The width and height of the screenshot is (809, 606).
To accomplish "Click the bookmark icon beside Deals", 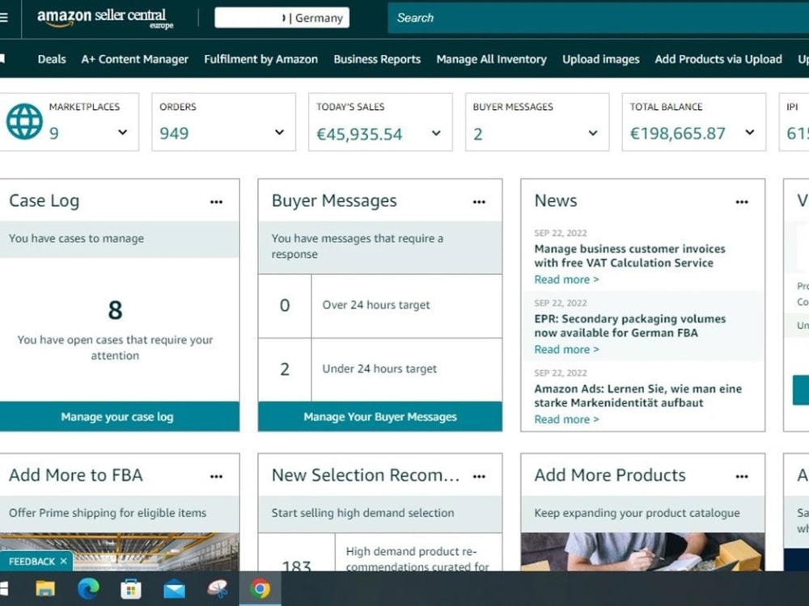I will click(2, 59).
